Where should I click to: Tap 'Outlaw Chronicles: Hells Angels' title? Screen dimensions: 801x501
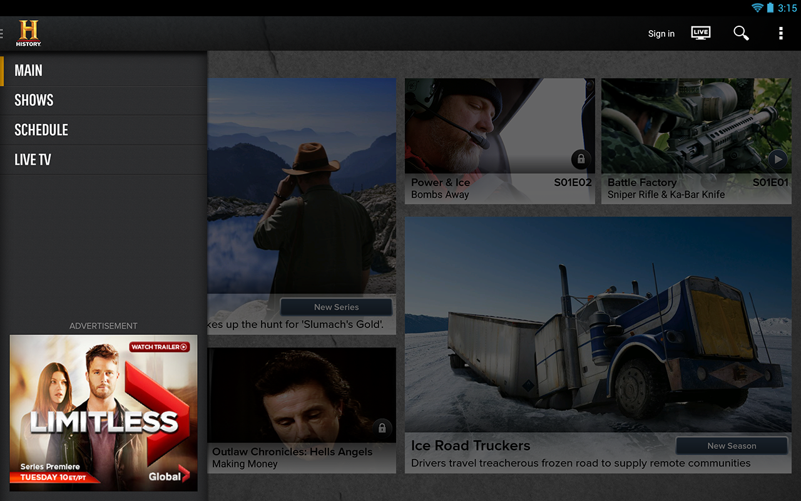point(292,452)
